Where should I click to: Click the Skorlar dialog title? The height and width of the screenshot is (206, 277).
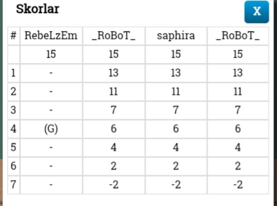click(37, 9)
